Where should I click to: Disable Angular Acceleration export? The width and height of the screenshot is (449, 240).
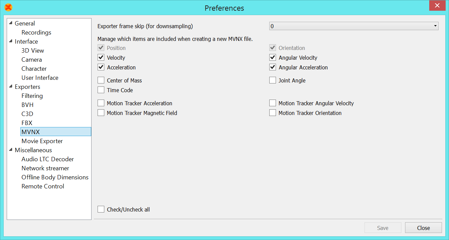tap(273, 67)
